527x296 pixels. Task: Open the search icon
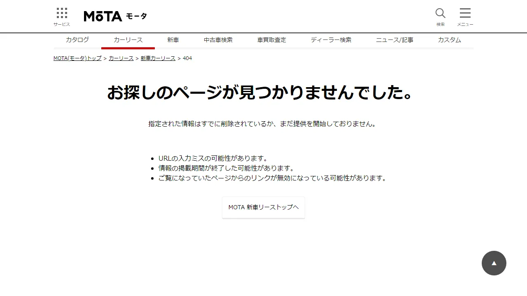[x=440, y=13]
